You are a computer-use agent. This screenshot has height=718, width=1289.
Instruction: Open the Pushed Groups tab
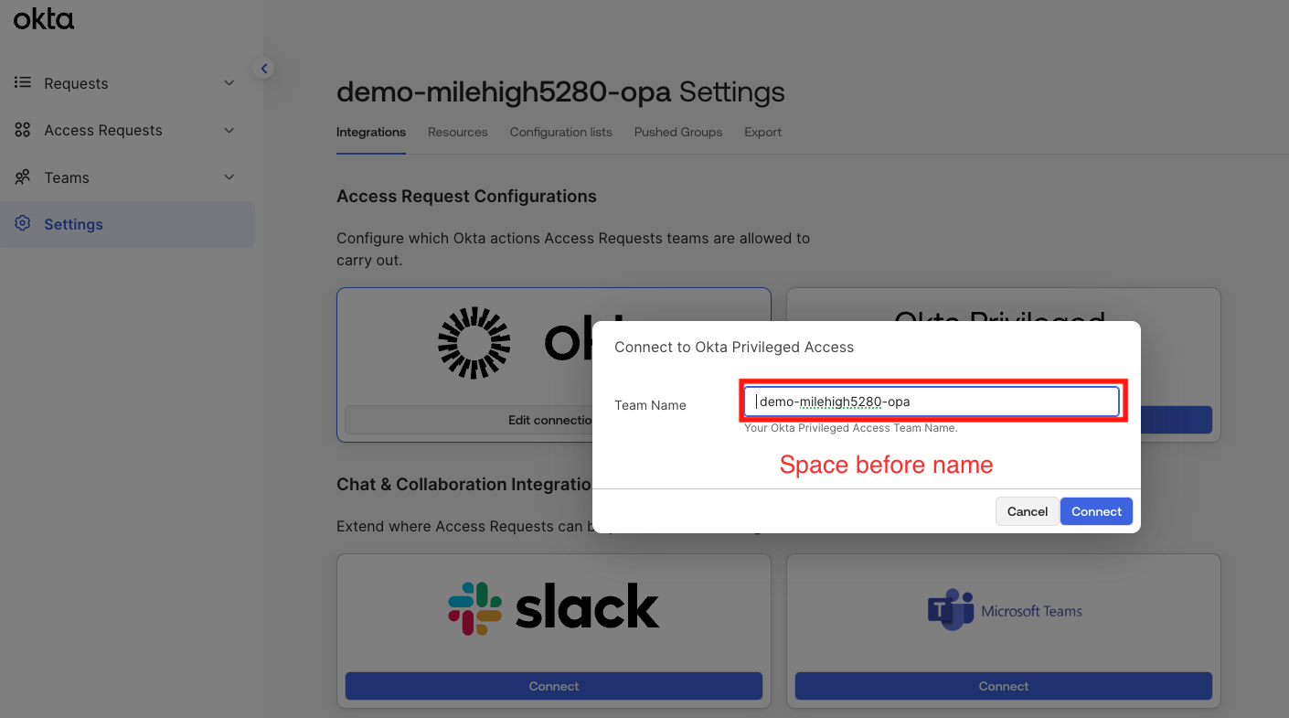coord(678,132)
